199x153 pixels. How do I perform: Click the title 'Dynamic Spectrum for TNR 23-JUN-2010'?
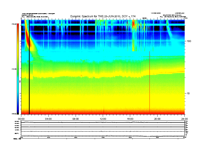103,16
